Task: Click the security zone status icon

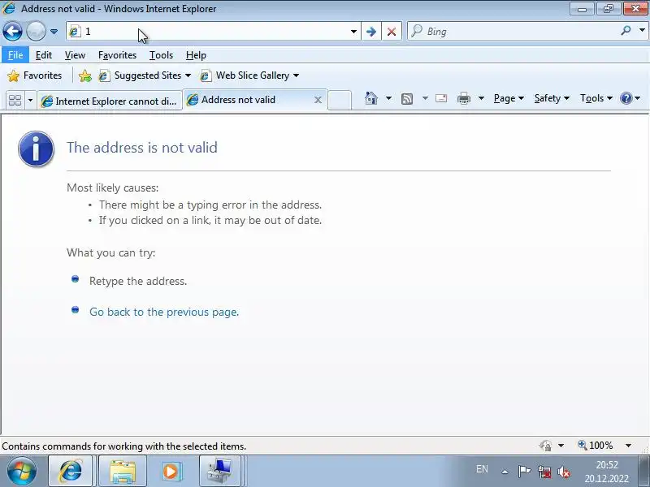Action: coord(545,446)
